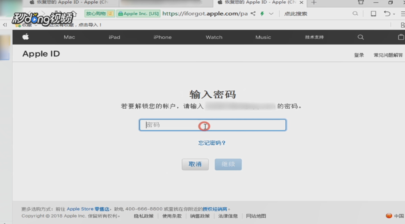Viewport: 405px width, 224px height.
Task: Click the search icon in Apple navigation bar
Action: (x=361, y=37)
